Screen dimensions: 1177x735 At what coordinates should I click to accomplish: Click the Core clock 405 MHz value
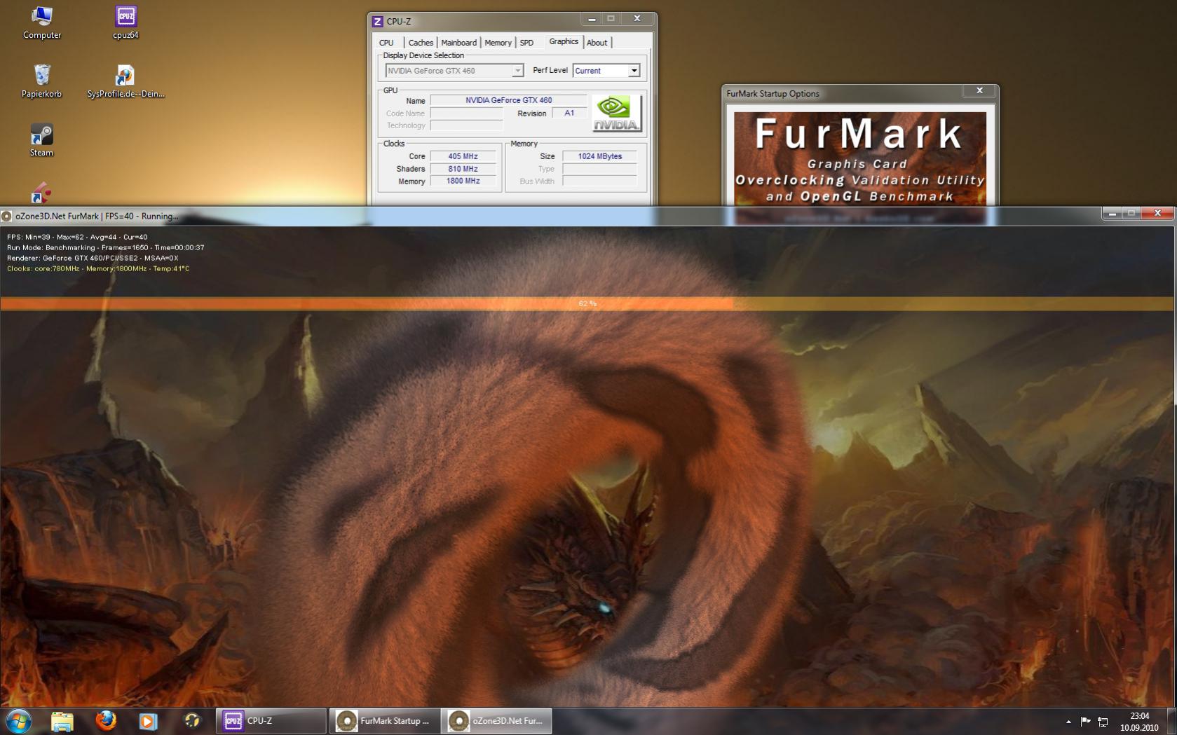click(463, 156)
